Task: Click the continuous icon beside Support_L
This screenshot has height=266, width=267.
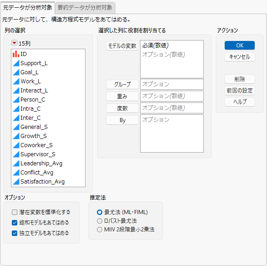Action: (16, 63)
